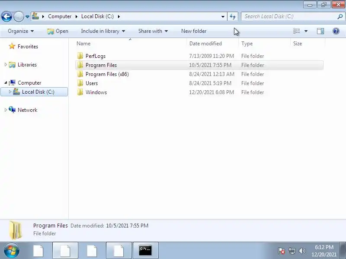Screen dimensions: 346x259
Task: Click the network status tray icon
Action: point(292,251)
